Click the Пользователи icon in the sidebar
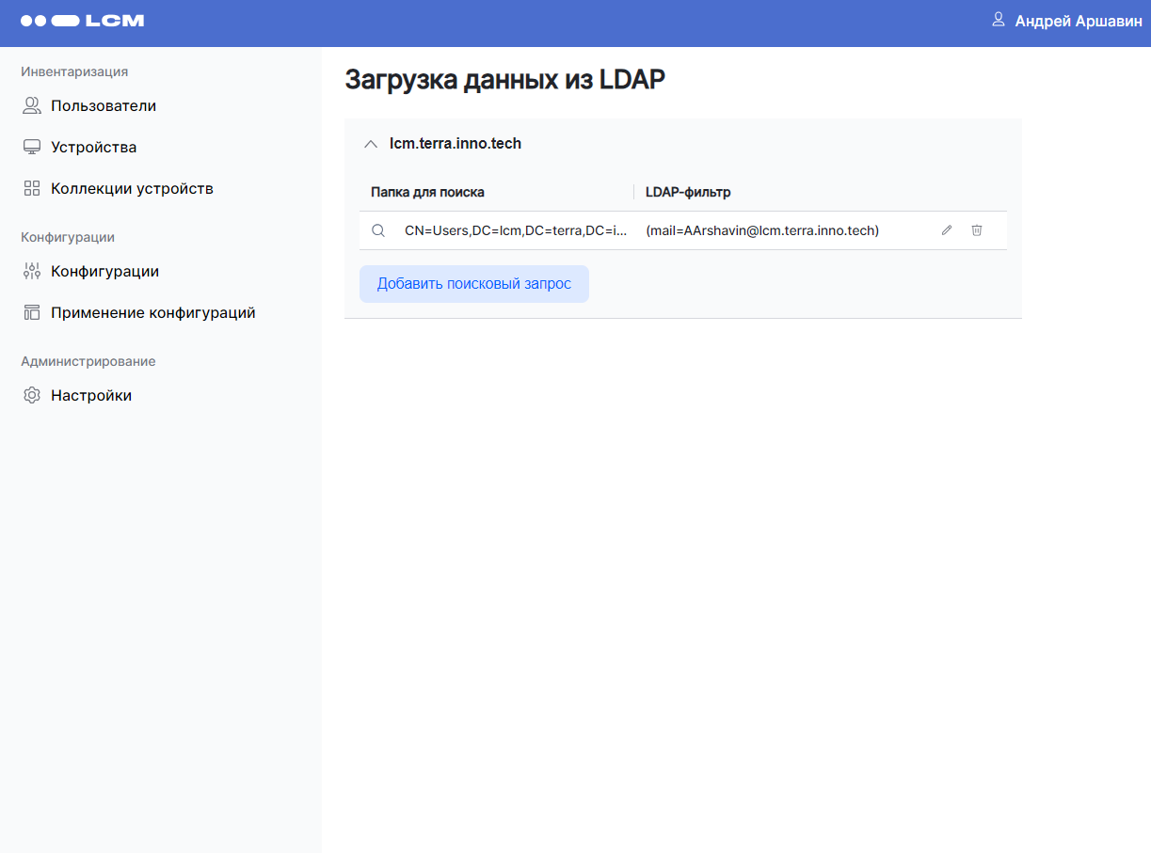This screenshot has width=1151, height=853. click(30, 105)
